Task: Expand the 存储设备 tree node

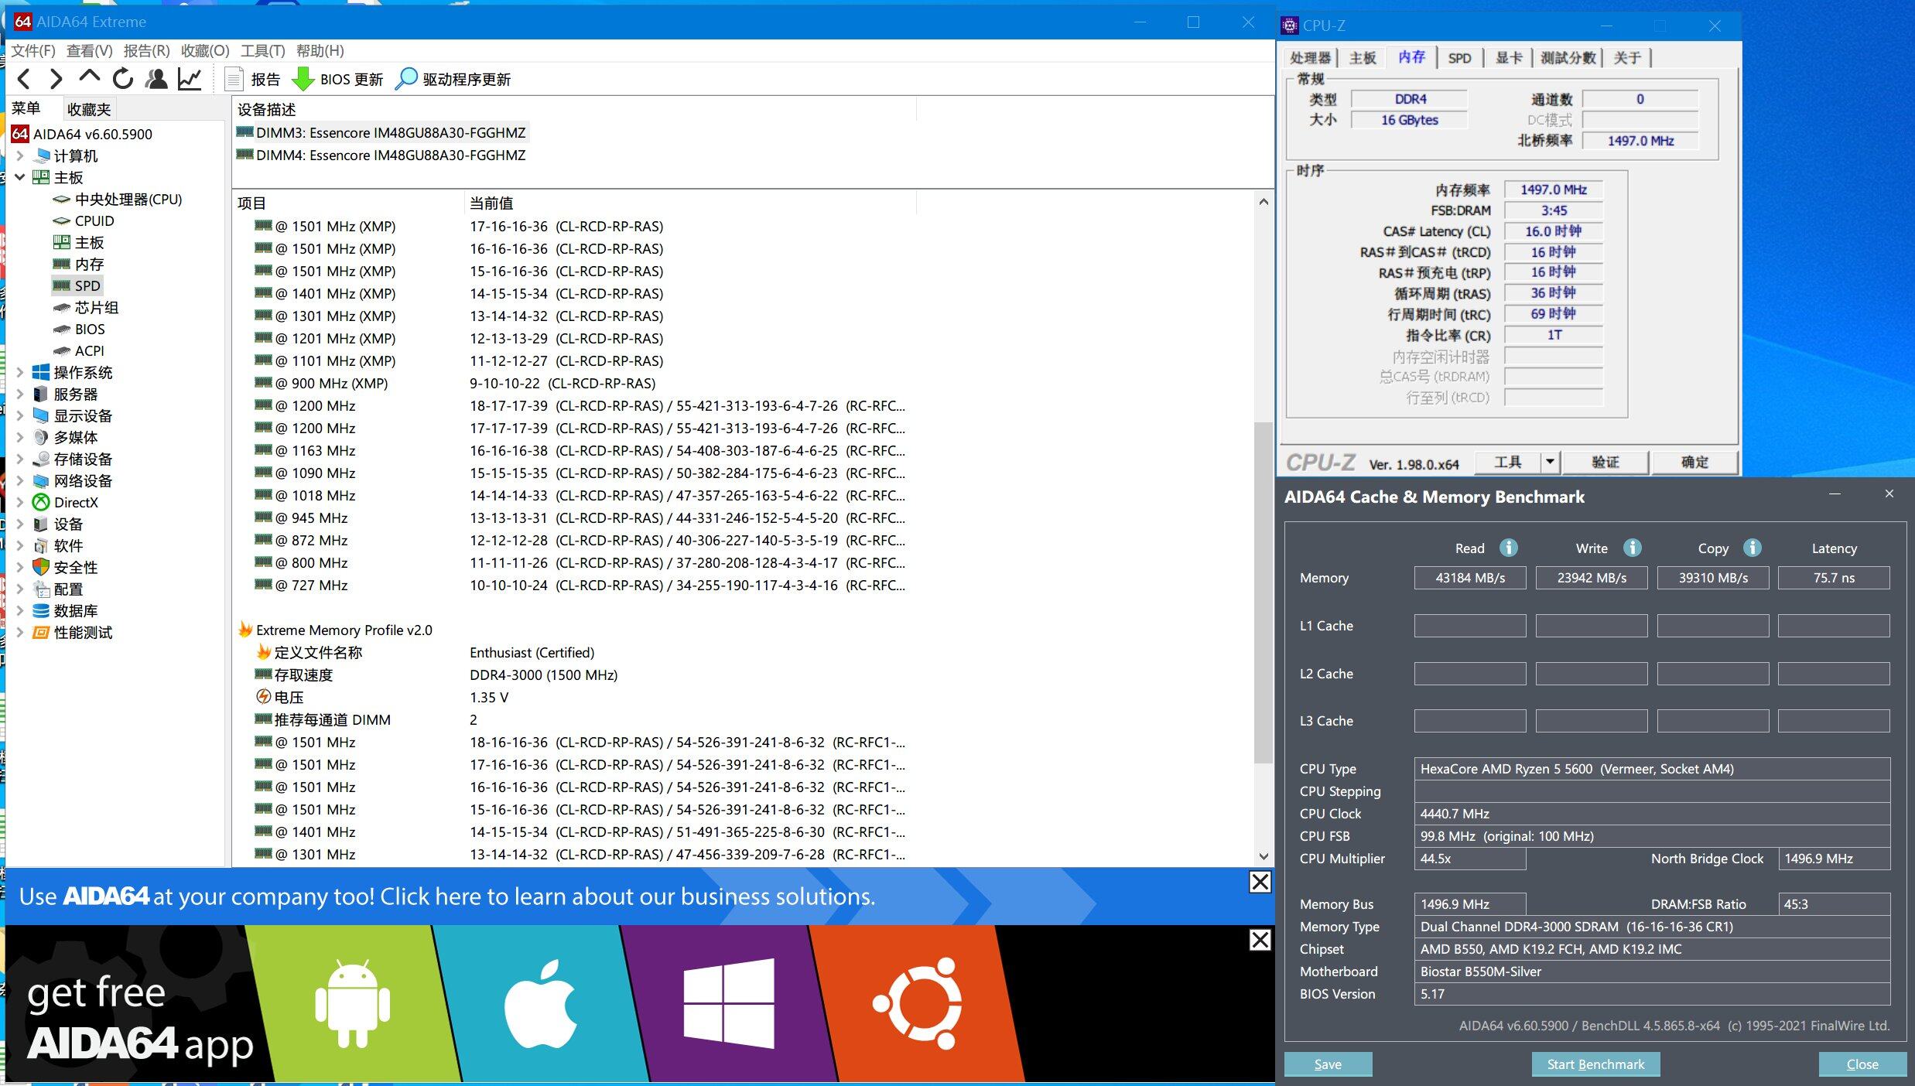Action: point(20,459)
